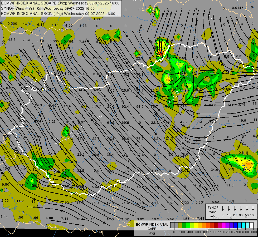Pick the dark green CAPE legend swatch

tap(184, 225)
